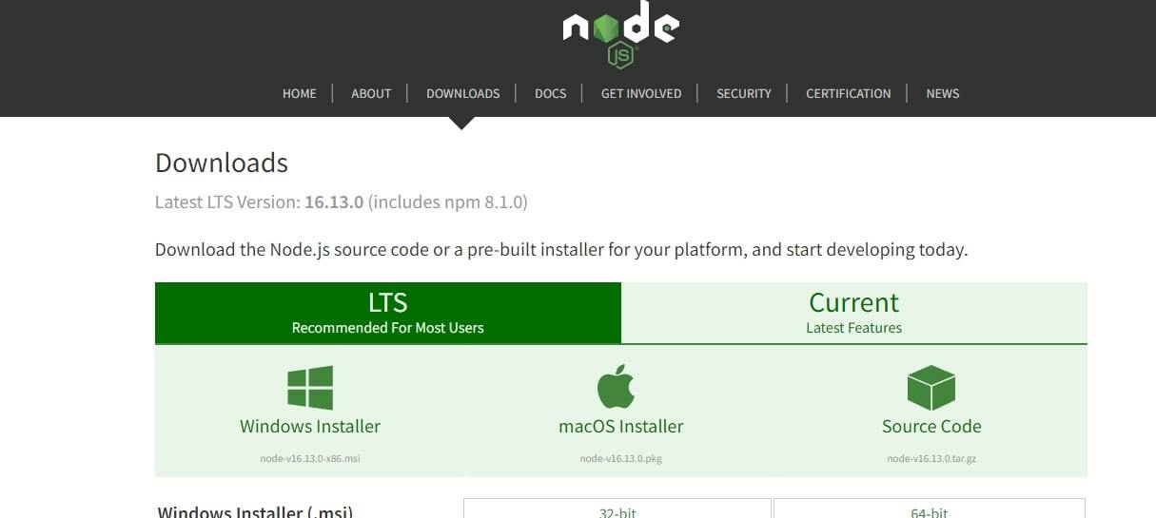This screenshot has height=518, width=1156.
Task: Click the Windows Installer (.msi) row label
Action: pyautogui.click(x=255, y=511)
